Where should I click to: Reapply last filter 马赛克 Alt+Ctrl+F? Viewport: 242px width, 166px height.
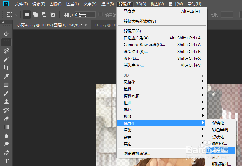click(162, 11)
